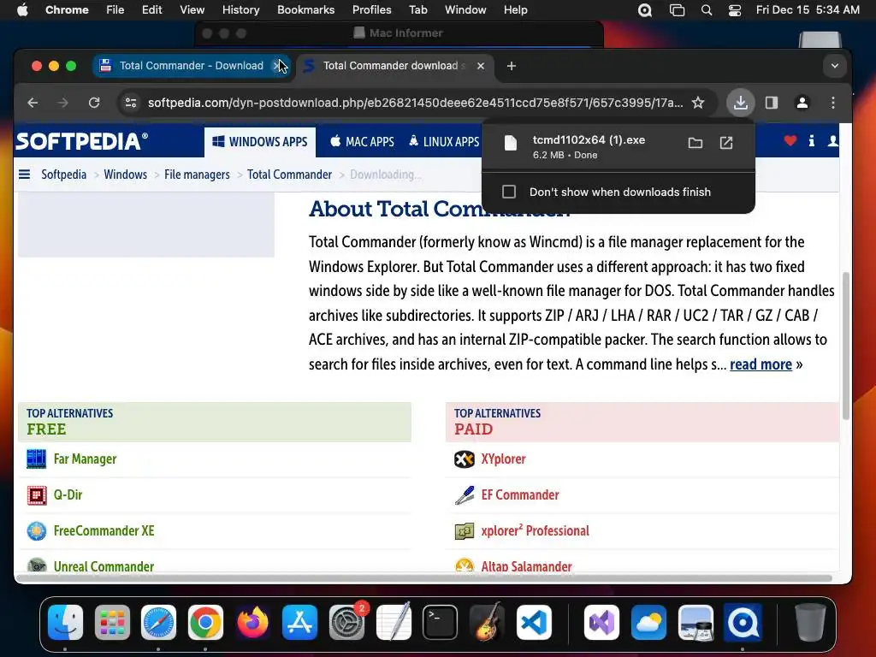Screen dimensions: 876x657
Task: Open Softpedia hamburger menu in breadcrumb bar
Action: [25, 175]
